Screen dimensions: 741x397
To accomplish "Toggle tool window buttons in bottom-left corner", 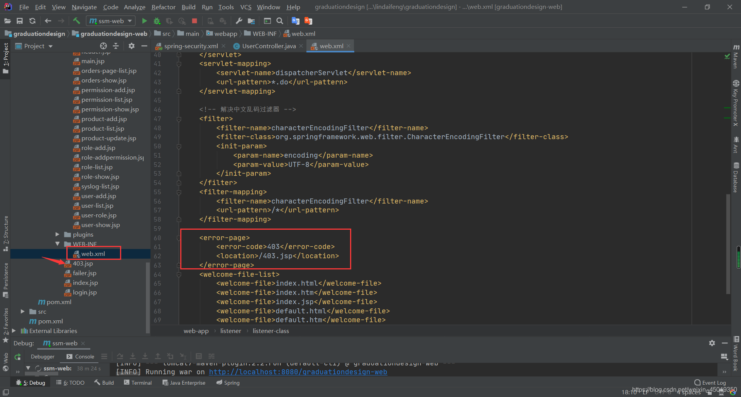I will (x=6, y=392).
